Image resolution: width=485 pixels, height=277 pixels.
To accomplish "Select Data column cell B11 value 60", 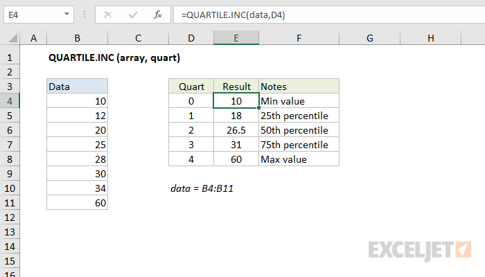I will tap(78, 202).
